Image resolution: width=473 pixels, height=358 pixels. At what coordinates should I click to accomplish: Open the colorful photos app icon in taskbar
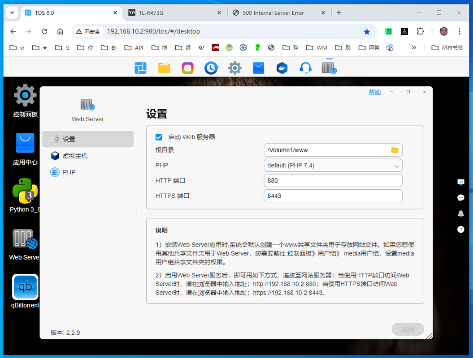coord(188,68)
